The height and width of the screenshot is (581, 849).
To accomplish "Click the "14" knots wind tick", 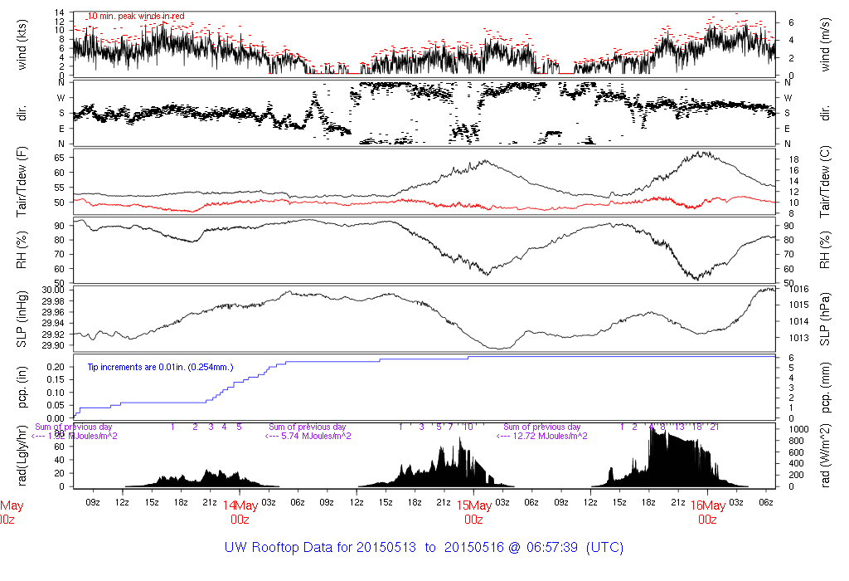I will click(x=60, y=12).
